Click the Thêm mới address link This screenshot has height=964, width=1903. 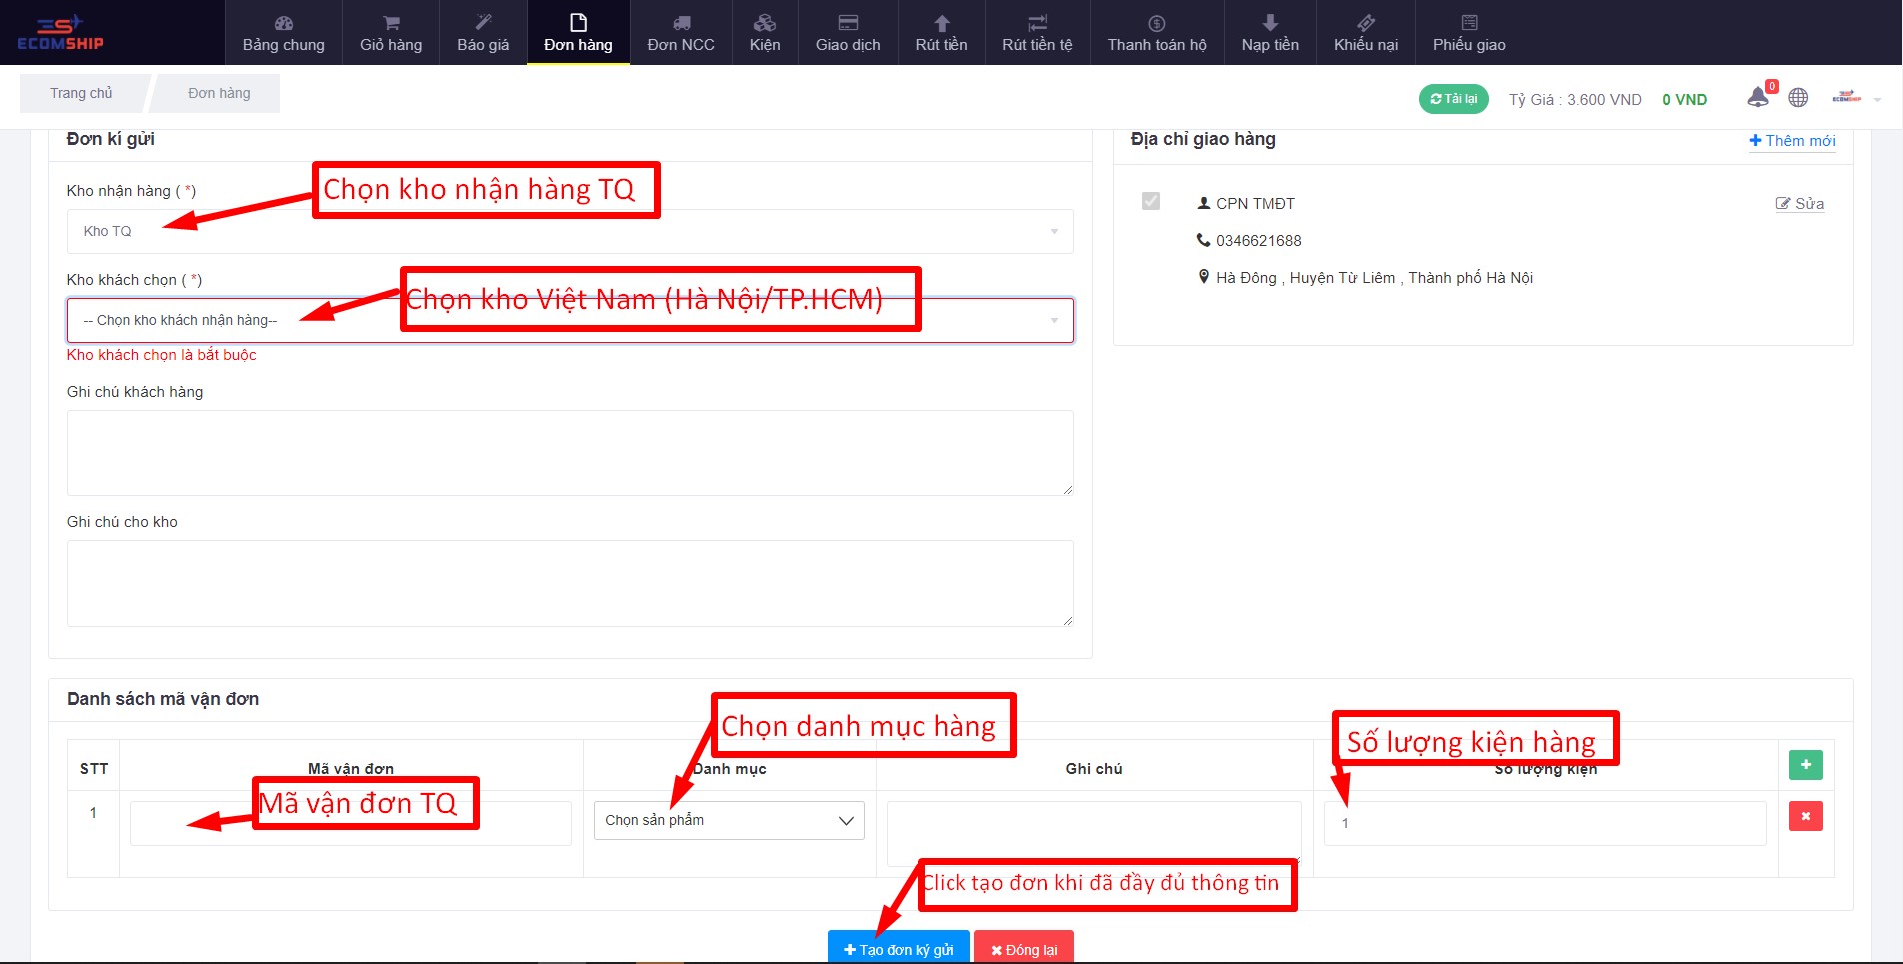point(1792,141)
